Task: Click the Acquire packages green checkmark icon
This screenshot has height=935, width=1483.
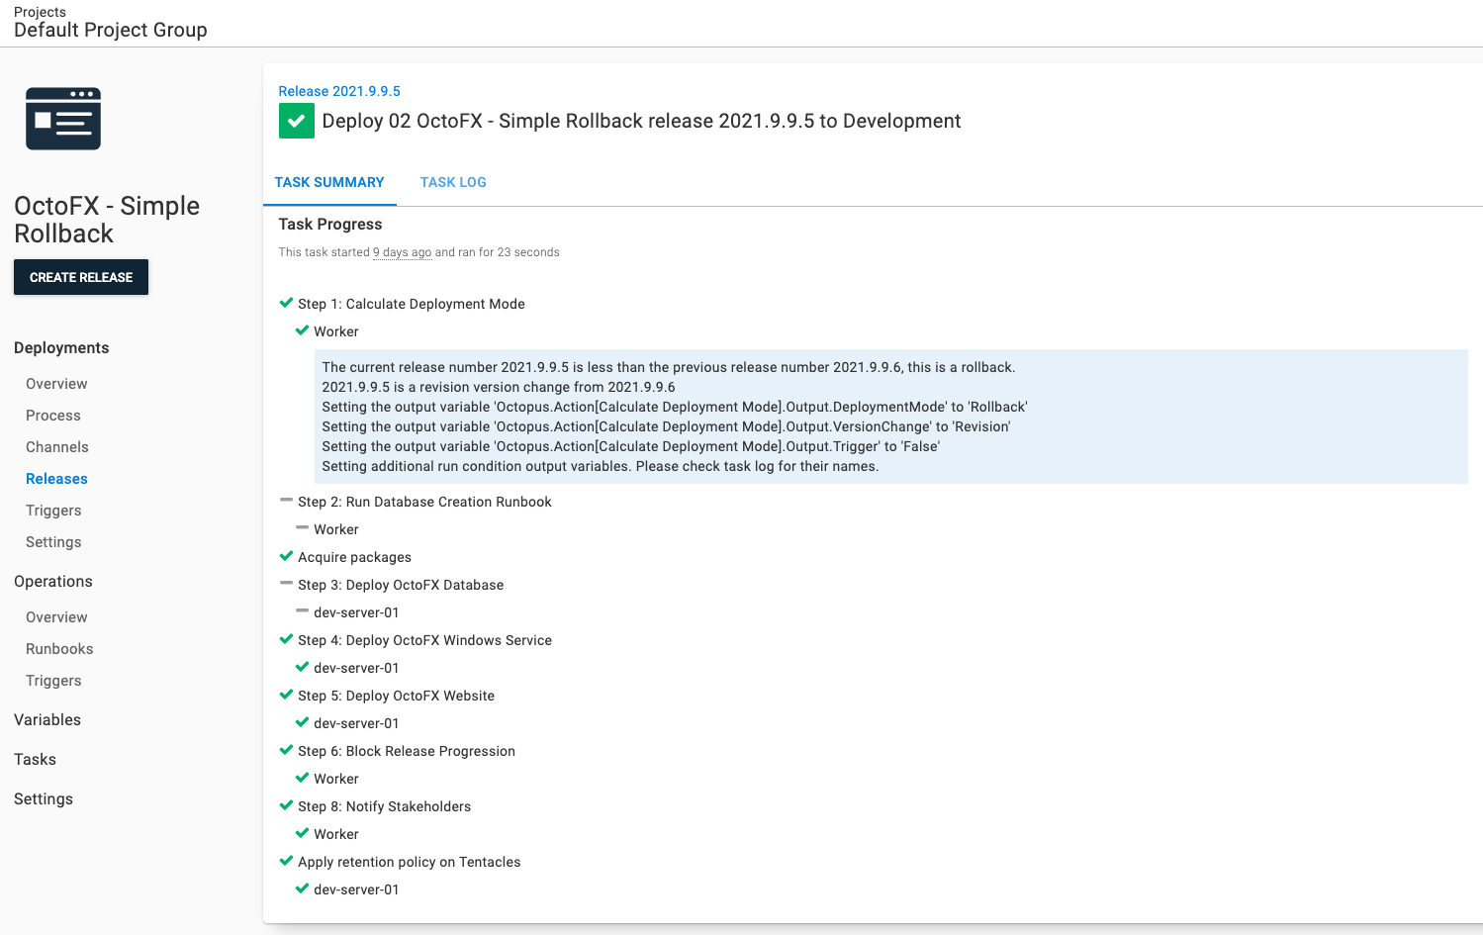Action: point(287,556)
